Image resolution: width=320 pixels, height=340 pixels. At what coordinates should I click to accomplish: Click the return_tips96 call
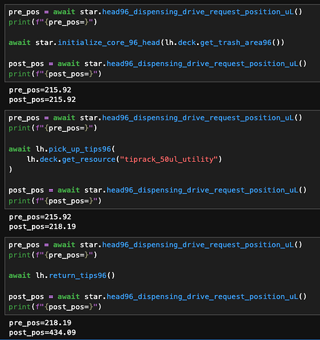[x=77, y=275]
